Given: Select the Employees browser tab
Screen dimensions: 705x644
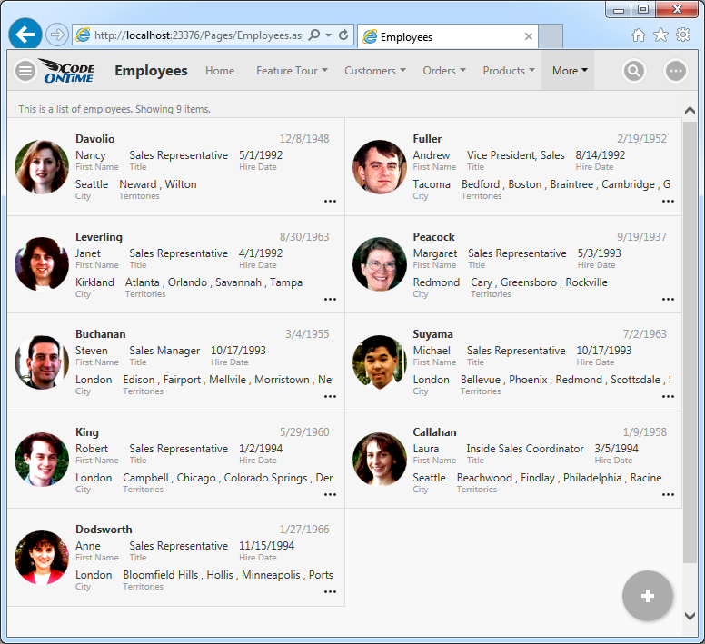Looking at the screenshot, I should coord(447,36).
